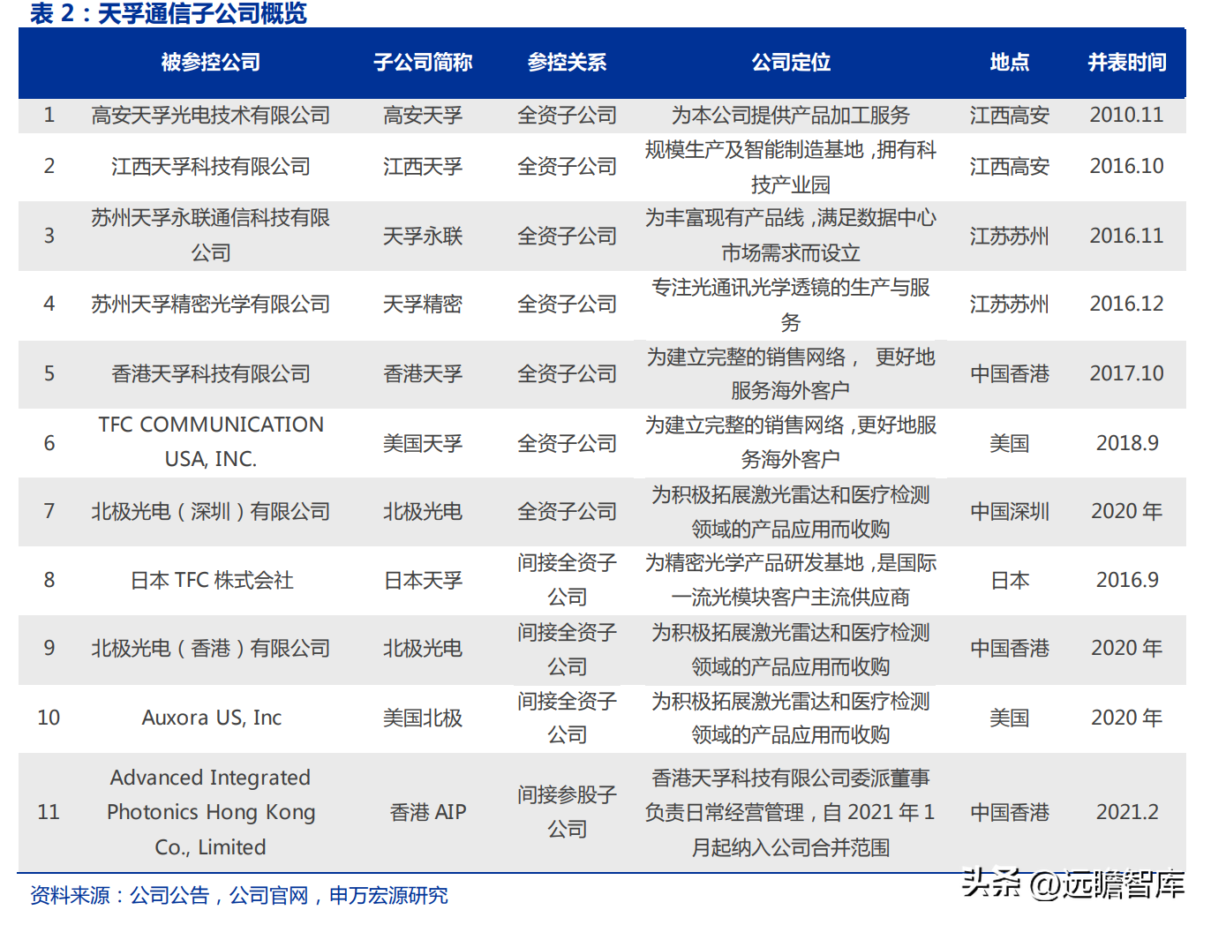Click abbreviation 天孚永联
The width and height of the screenshot is (1211, 925).
tap(423, 237)
